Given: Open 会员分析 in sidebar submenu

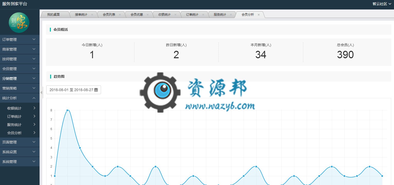Looking at the screenshot, I should click(x=20, y=133).
